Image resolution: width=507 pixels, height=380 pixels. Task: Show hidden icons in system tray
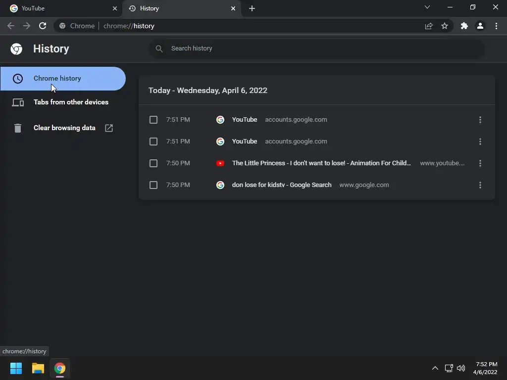(x=435, y=368)
